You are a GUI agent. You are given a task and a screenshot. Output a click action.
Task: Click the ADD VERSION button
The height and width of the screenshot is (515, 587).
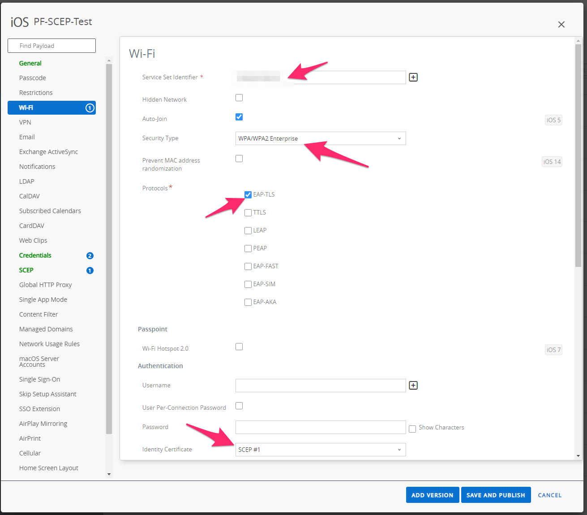coord(432,495)
